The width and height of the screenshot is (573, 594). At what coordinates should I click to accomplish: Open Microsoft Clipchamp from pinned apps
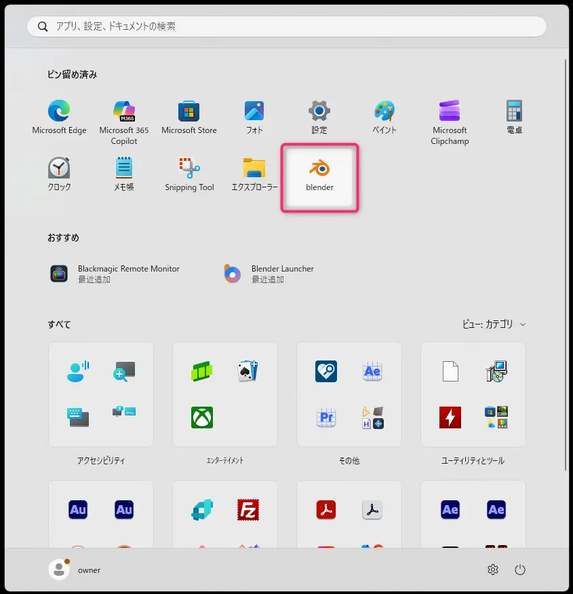tap(450, 122)
